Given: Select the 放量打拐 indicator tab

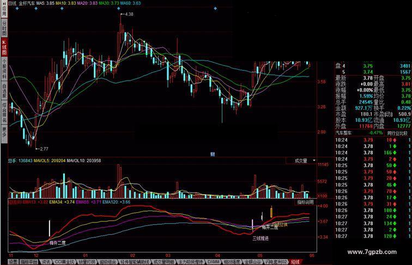Looking at the screenshot, I should [x=87, y=262].
